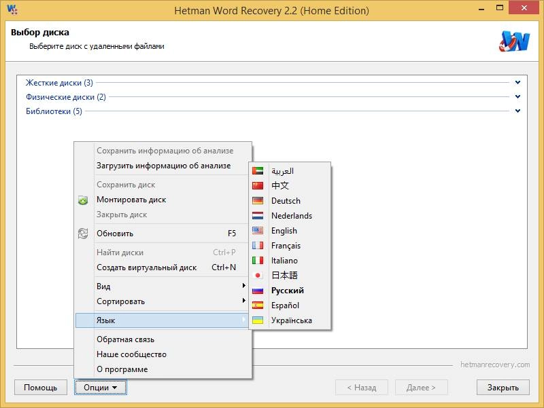The width and height of the screenshot is (544, 408).
Task: Click the German flag icon
Action: point(258,200)
